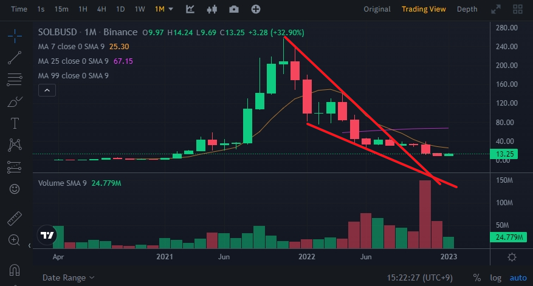Screen dimensions: 533x286
Task: Select the 1W interval
Action: point(140,9)
